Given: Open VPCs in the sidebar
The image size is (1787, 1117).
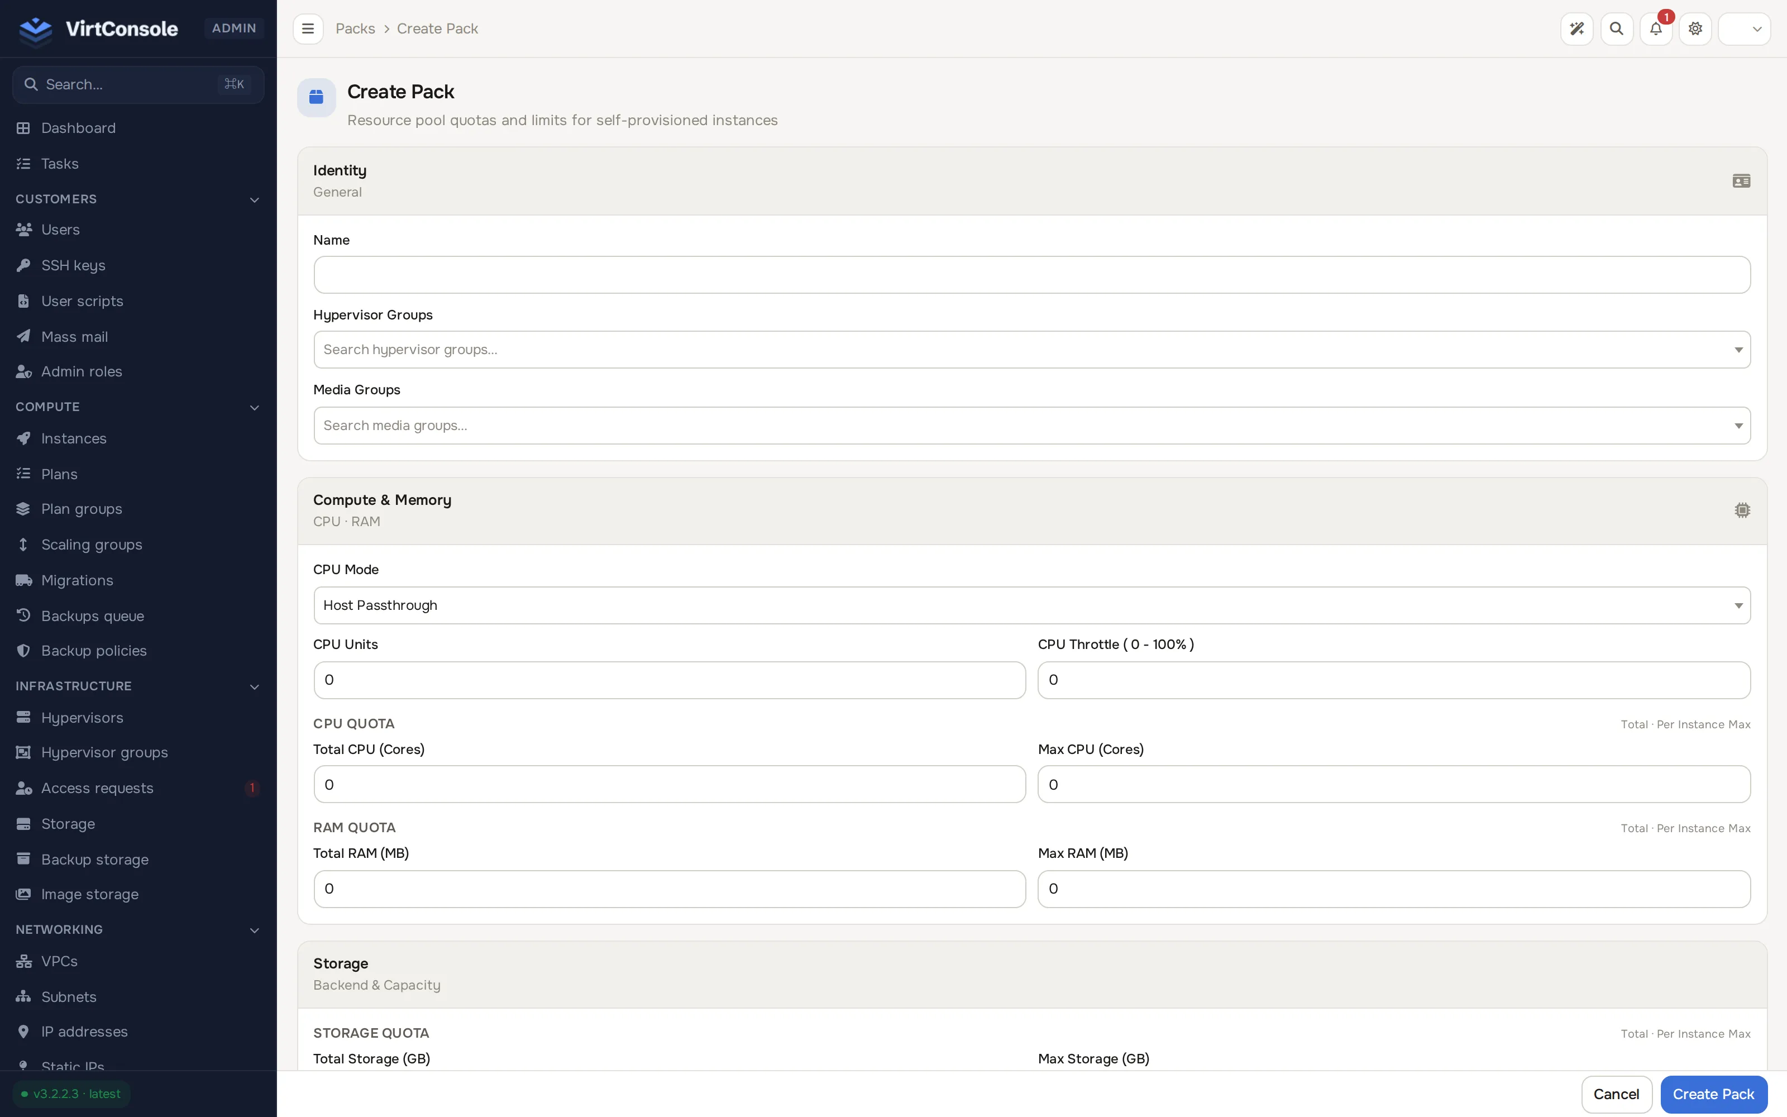Looking at the screenshot, I should tap(138, 961).
